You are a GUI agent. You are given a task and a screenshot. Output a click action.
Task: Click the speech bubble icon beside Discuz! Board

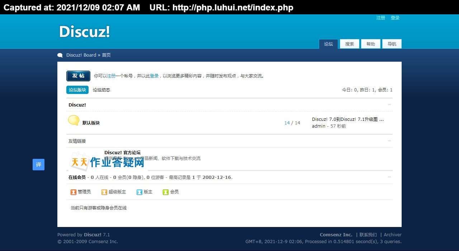[60, 55]
